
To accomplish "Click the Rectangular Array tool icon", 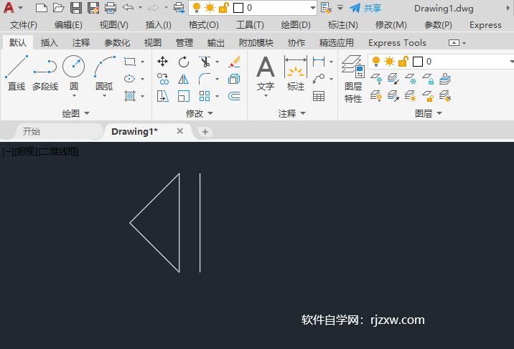I will (x=205, y=96).
